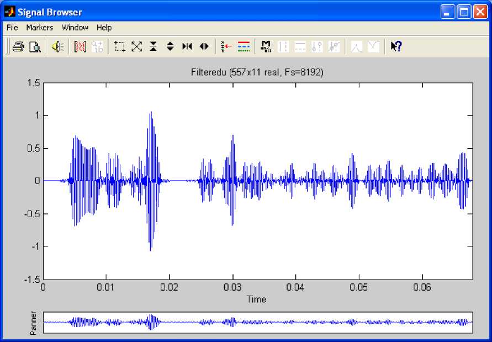Zoom out vertically (Zoom Out-Y icon)

coord(170,47)
